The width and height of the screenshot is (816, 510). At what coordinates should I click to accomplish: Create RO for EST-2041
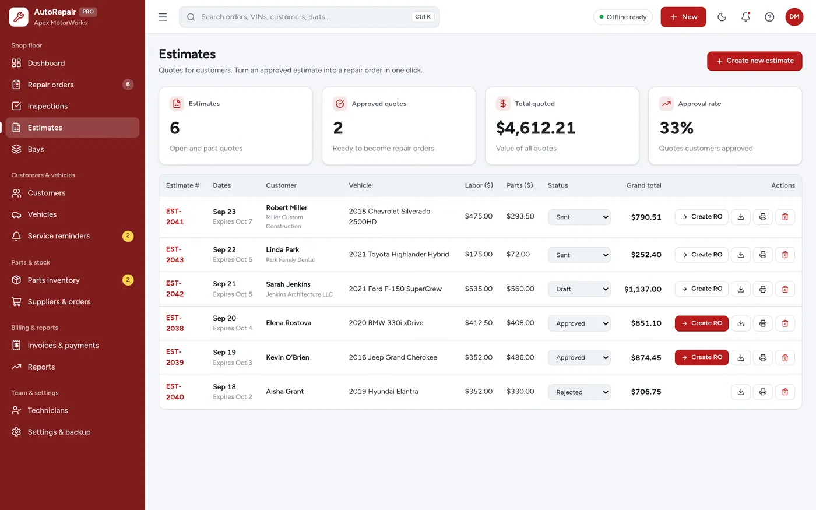702,217
